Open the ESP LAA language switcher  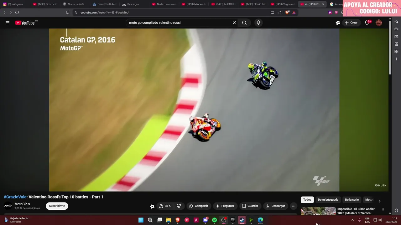367,220
